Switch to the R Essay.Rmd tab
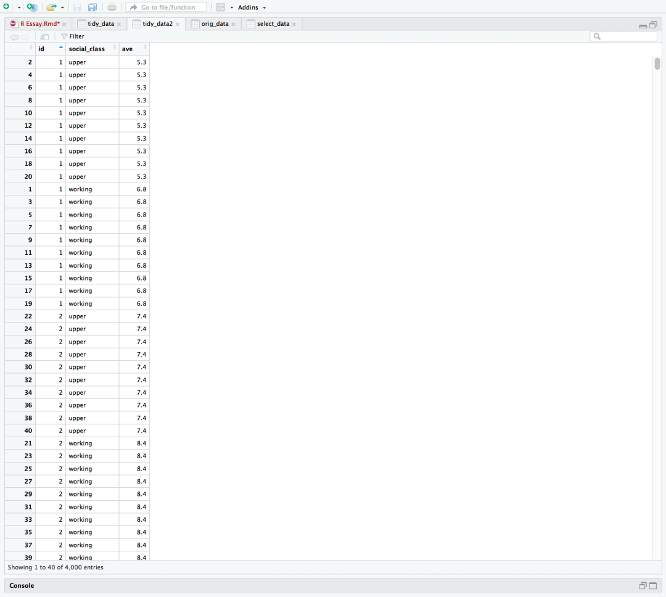 (x=40, y=24)
